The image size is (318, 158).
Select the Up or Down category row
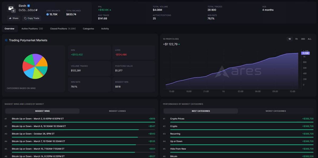coord(238,142)
